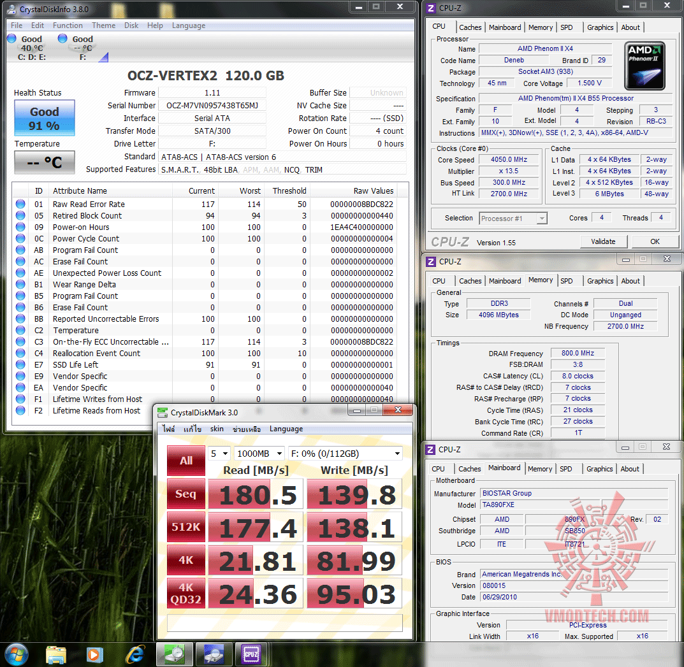This screenshot has height=667, width=684.
Task: Expand the F: 0% (0/112GB) drive selector
Action: pos(345,453)
